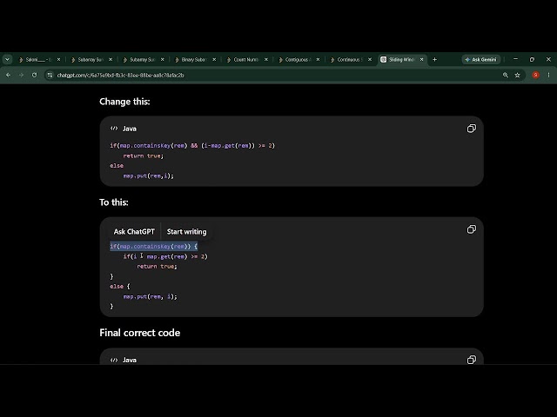Click 'return true;' in the first code block
The height and width of the screenshot is (417, 557).
(143, 156)
